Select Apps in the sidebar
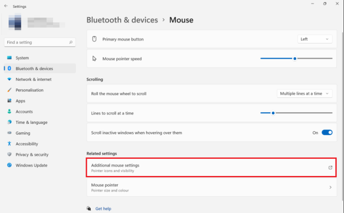 click(x=20, y=101)
